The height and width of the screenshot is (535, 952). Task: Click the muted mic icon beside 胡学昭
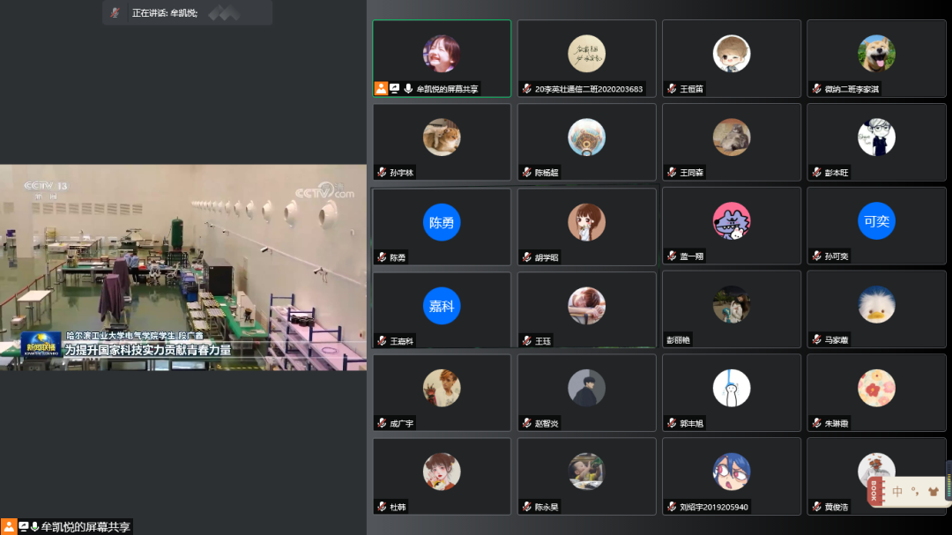click(526, 257)
